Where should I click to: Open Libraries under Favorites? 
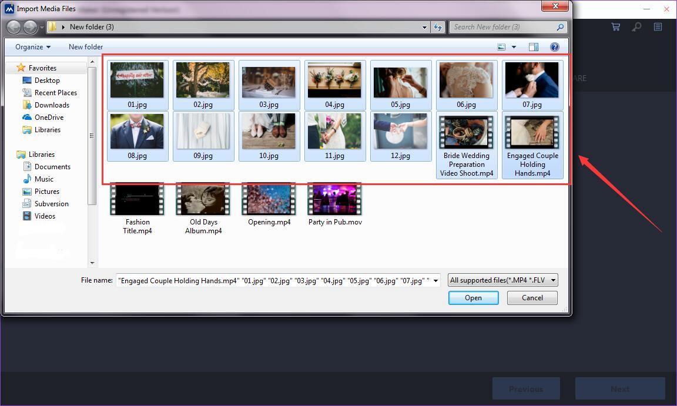[x=42, y=130]
